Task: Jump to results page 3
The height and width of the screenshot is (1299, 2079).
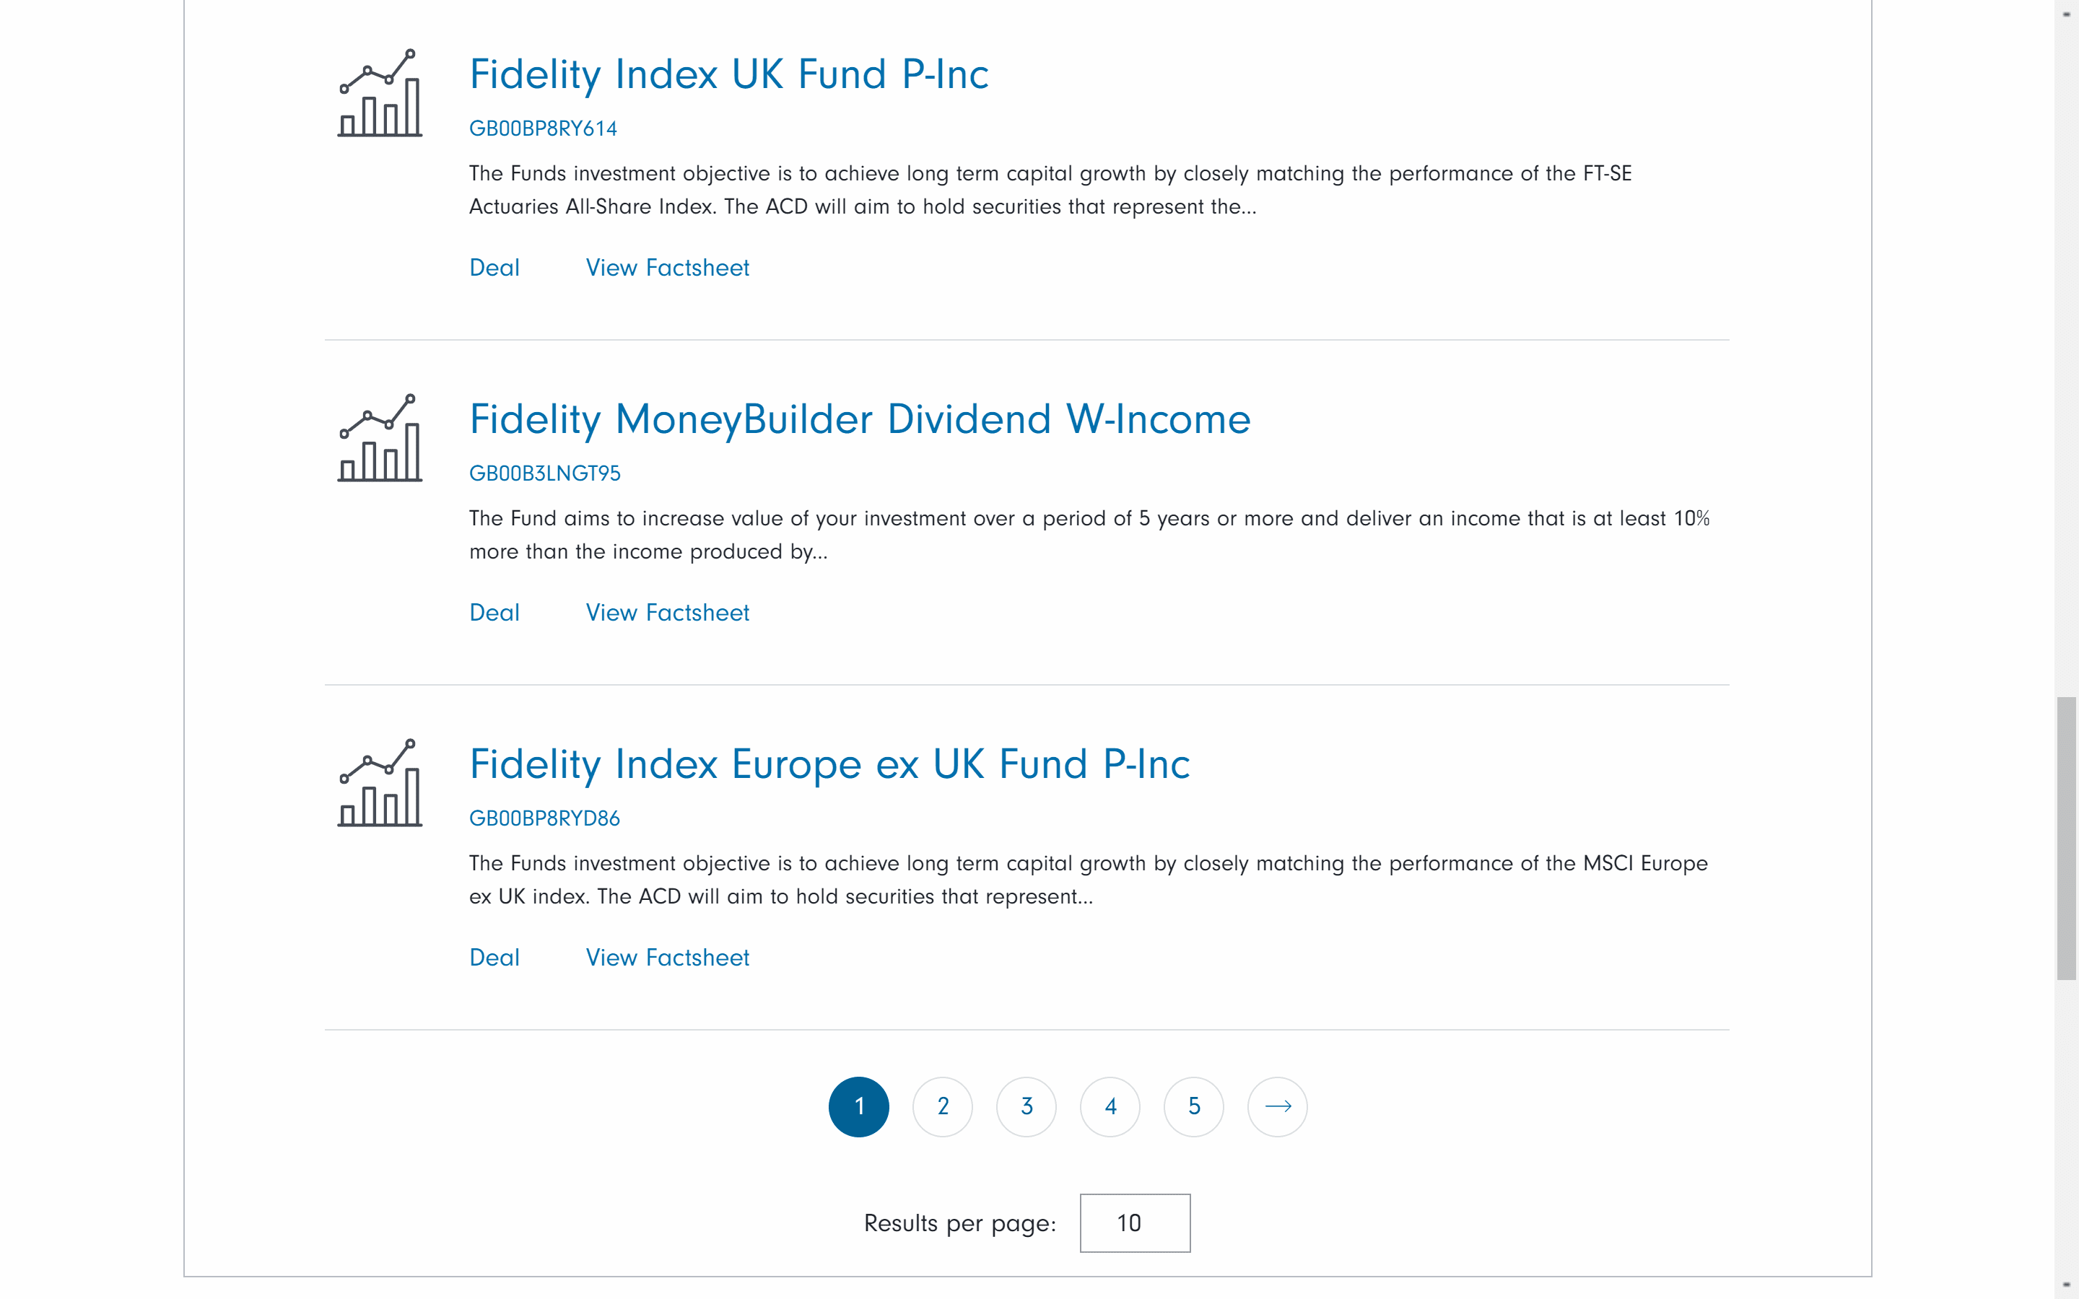Action: pyautogui.click(x=1026, y=1106)
